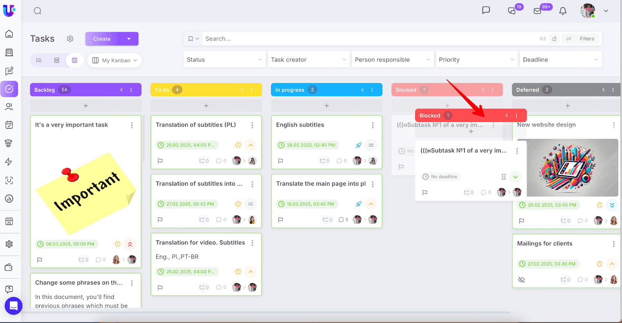Screen dimensions: 622x323
Task: Open Tasks settings gear icon
Action: click(x=70, y=39)
